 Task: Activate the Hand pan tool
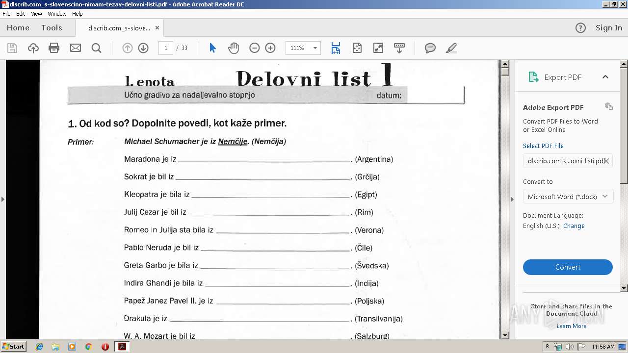pos(234,48)
